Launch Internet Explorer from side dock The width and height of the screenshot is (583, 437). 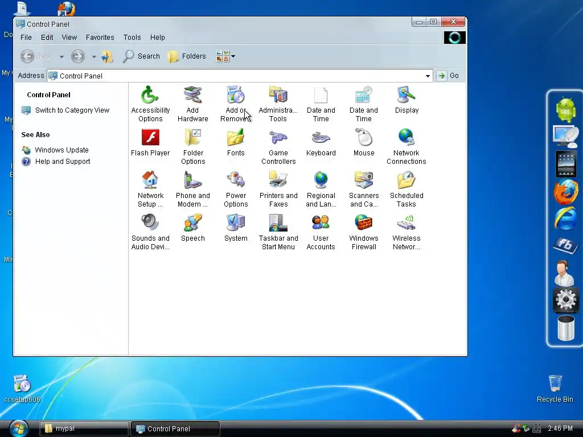pyautogui.click(x=565, y=218)
